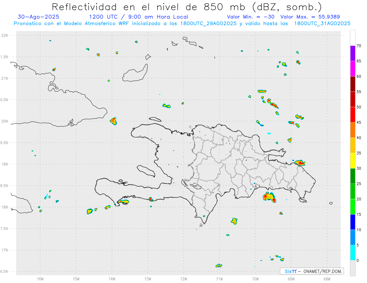Image resolution: width=367 pixels, height=283 pixels.
Task: Pick the yellow 30–35 dBZ colorbar segment
Action: coord(353,161)
